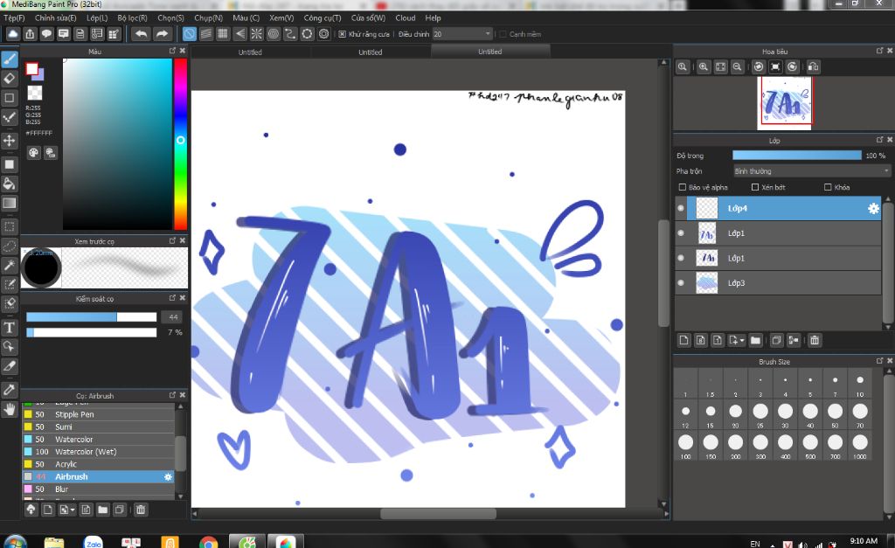The height and width of the screenshot is (548, 895).
Task: Undock the Brush Size panel
Action: pyautogui.click(x=879, y=361)
